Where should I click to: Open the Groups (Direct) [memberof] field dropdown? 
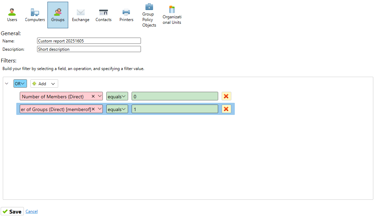pyautogui.click(x=100, y=109)
